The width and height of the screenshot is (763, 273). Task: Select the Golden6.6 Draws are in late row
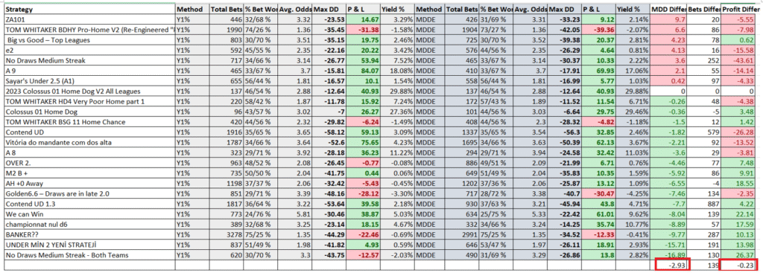(x=381, y=193)
